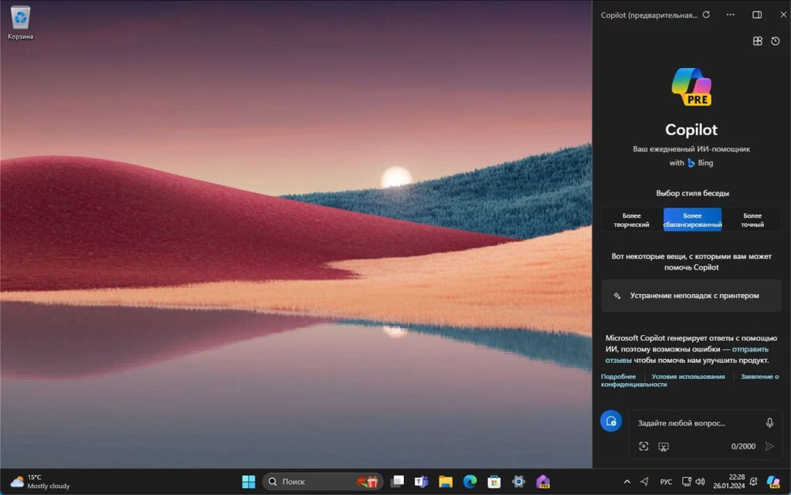Screen dimensions: 791x495
Task: Choose the printer troubleshooting suggestion
Action: (x=691, y=296)
